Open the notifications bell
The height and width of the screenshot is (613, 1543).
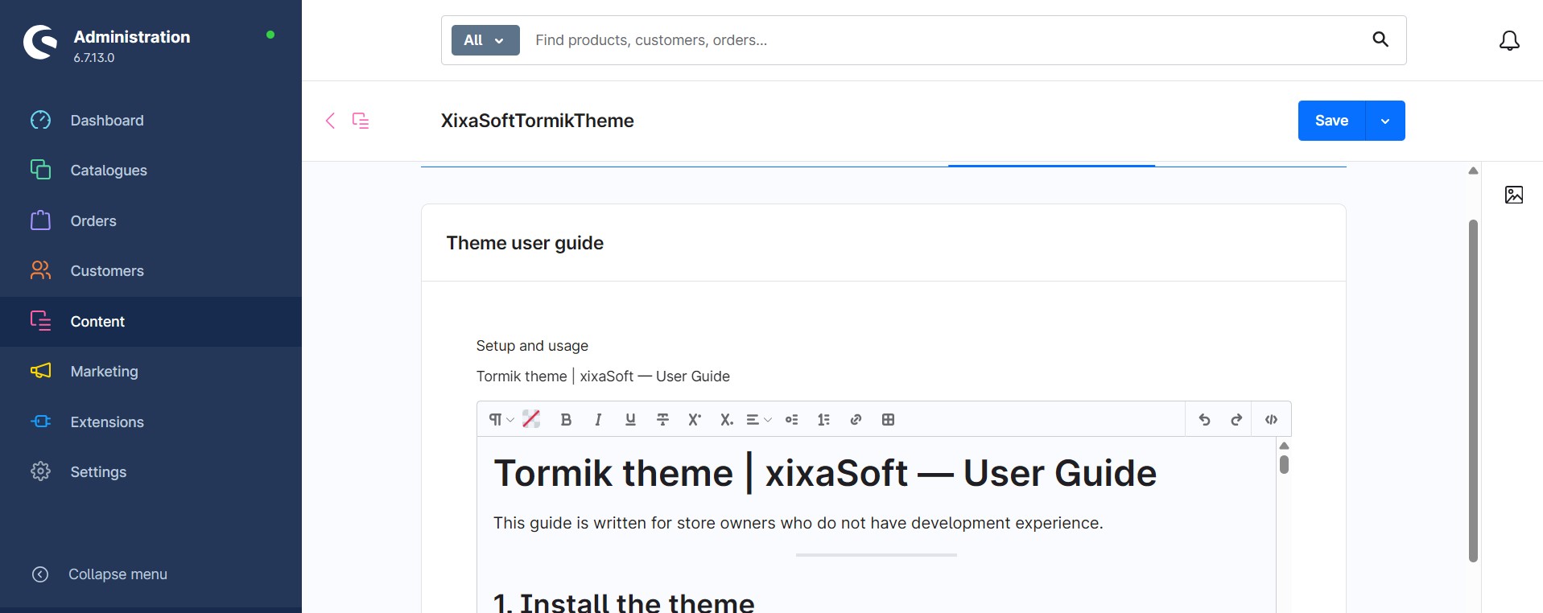[1509, 40]
